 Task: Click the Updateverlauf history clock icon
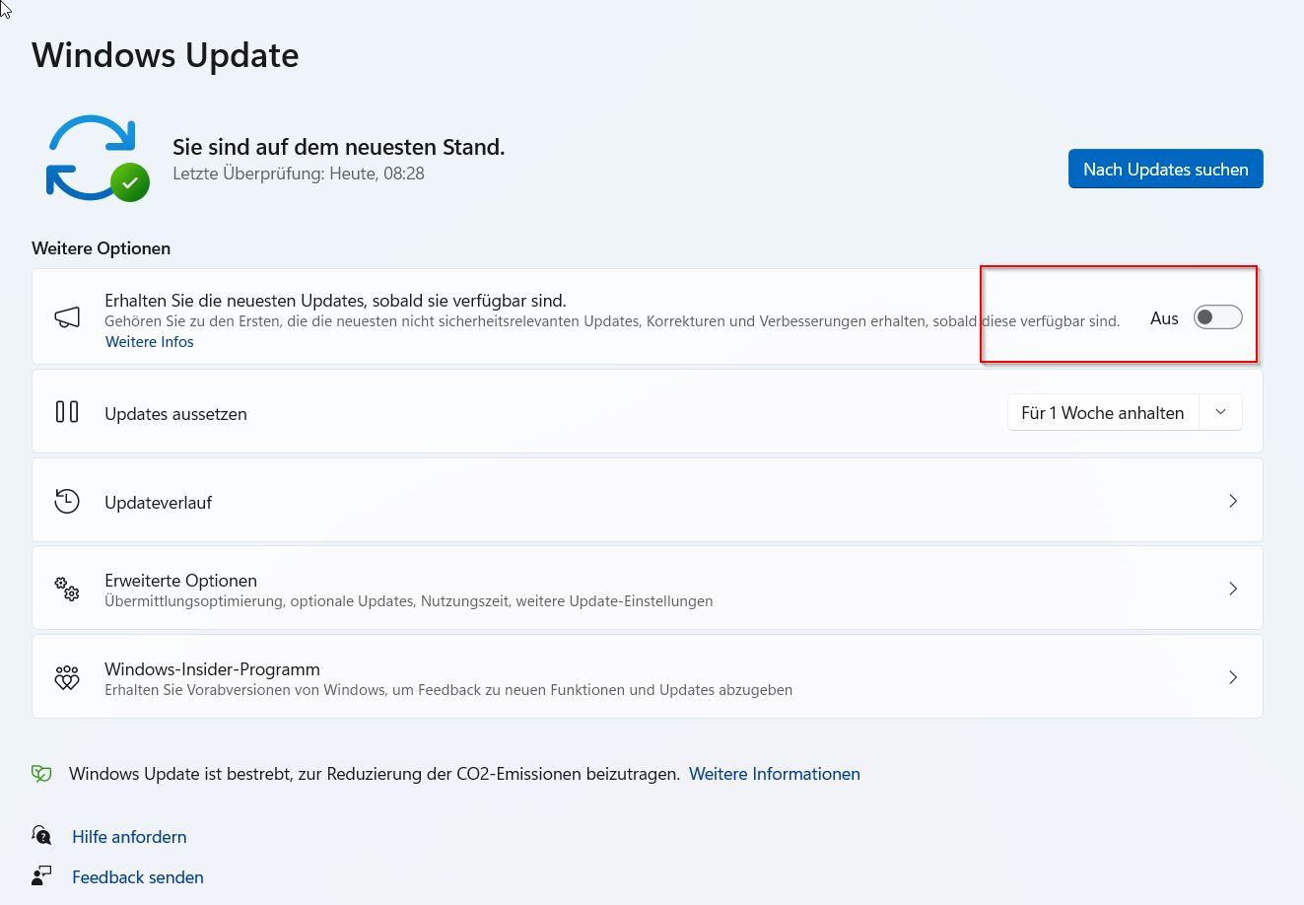point(67,501)
